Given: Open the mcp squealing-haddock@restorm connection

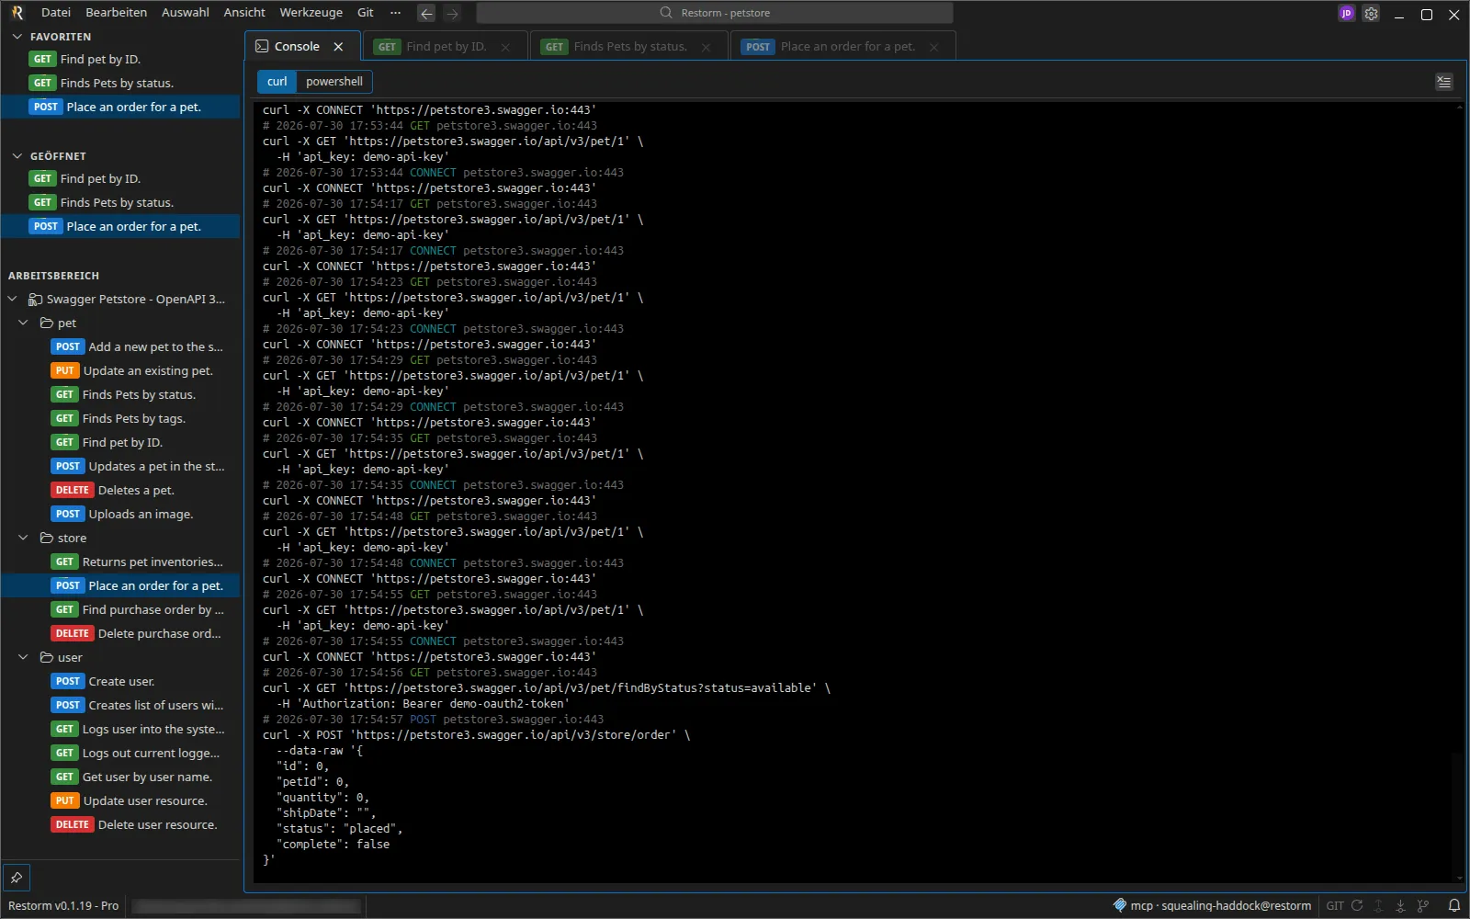Looking at the screenshot, I should pyautogui.click(x=1212, y=905).
